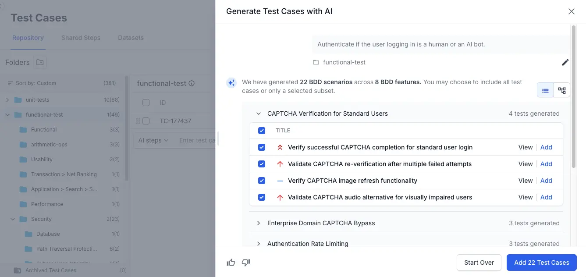586x277 pixels.
Task: Click the Sort by Custom icon
Action: 11,83
